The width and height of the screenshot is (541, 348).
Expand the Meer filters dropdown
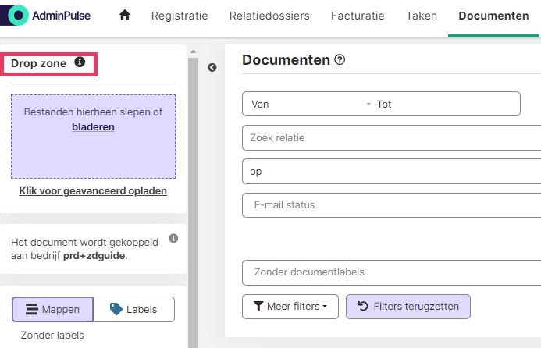[x=290, y=307]
